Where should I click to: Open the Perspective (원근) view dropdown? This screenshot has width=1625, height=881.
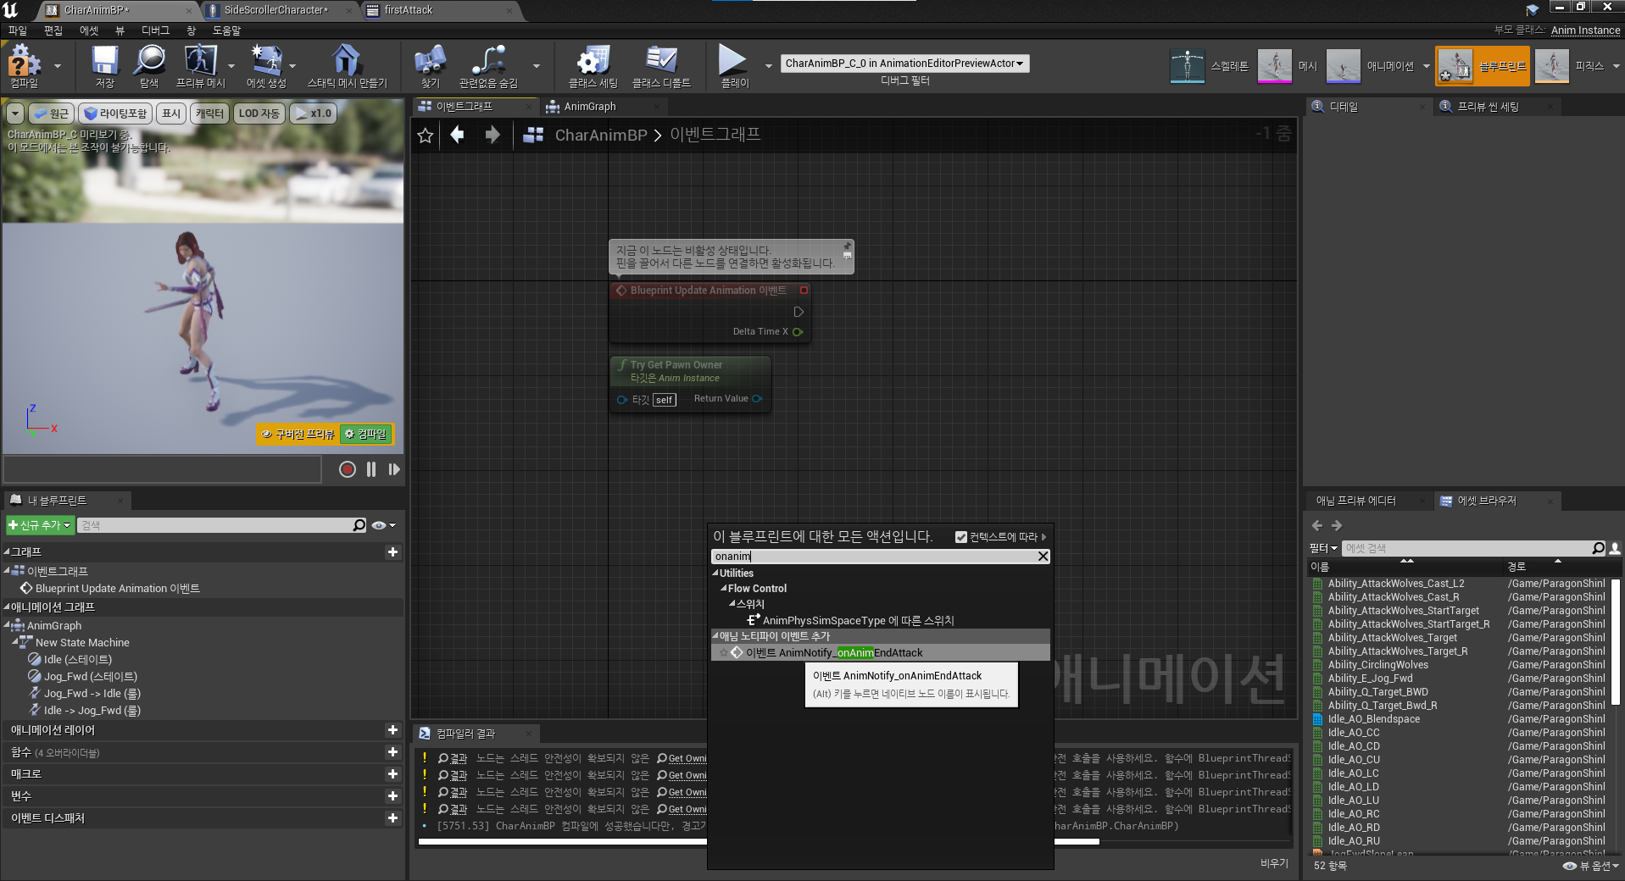click(51, 114)
